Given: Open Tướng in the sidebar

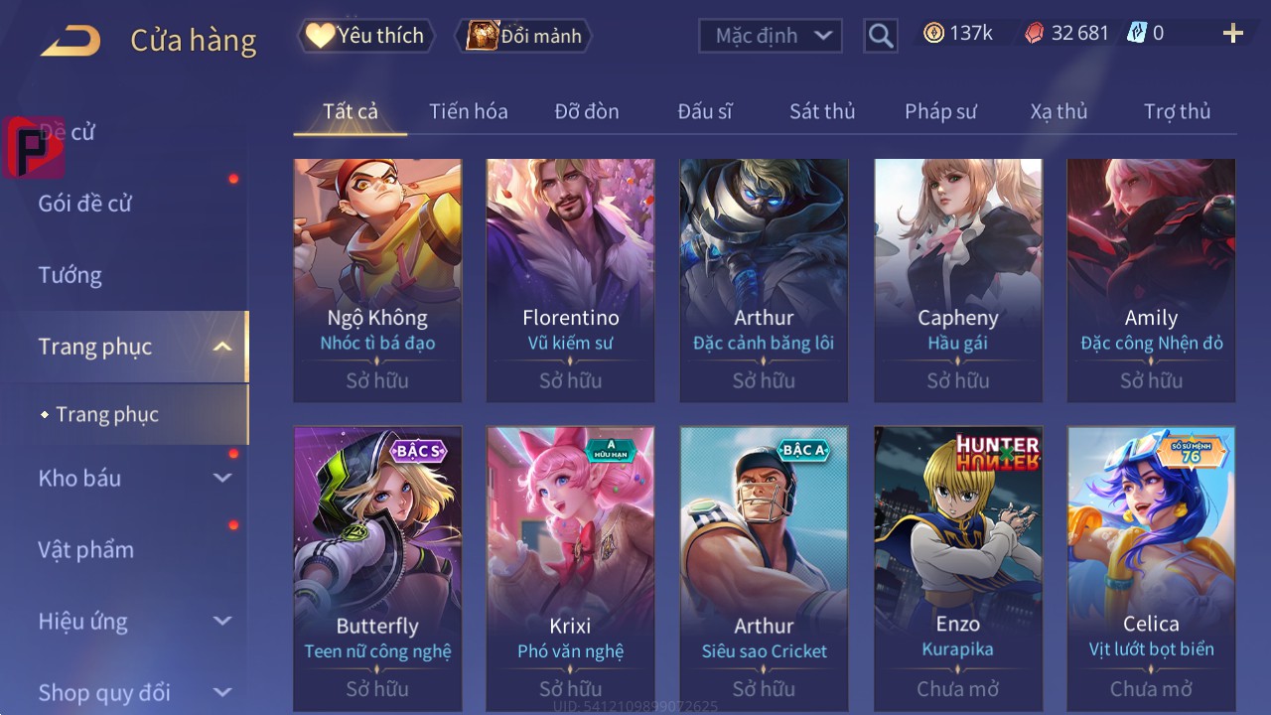Looking at the screenshot, I should [71, 275].
